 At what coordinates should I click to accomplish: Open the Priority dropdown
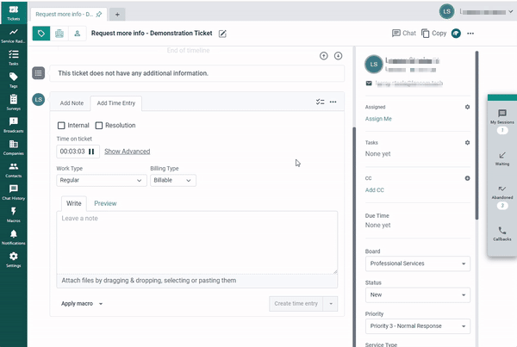click(418, 326)
